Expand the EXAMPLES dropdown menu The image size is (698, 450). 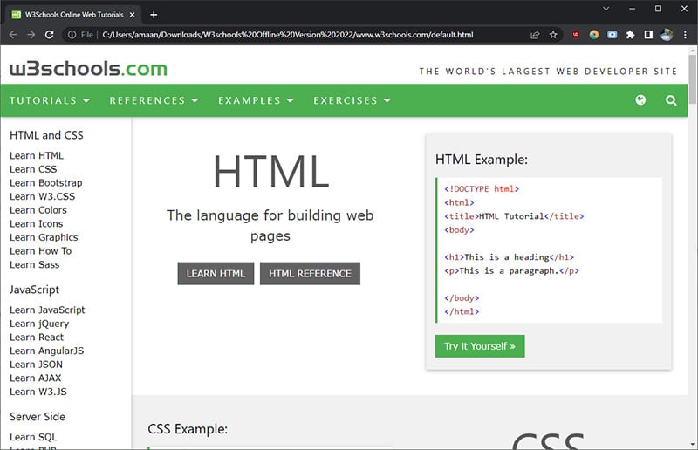[256, 100]
